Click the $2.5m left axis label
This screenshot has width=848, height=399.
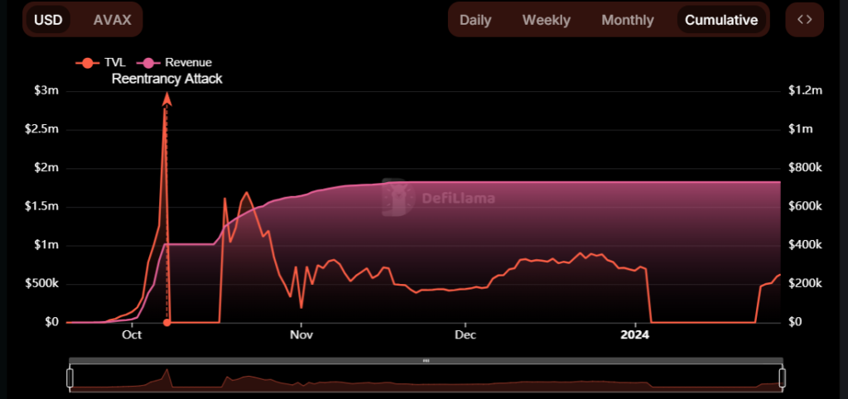point(41,130)
